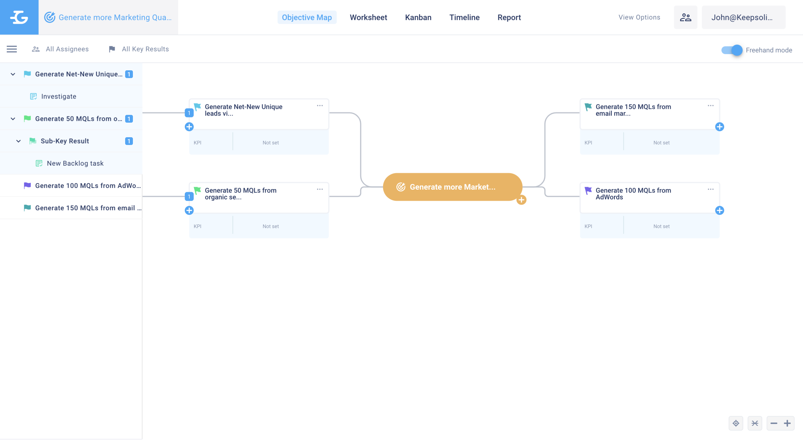Click the objective target icon in header

point(50,18)
